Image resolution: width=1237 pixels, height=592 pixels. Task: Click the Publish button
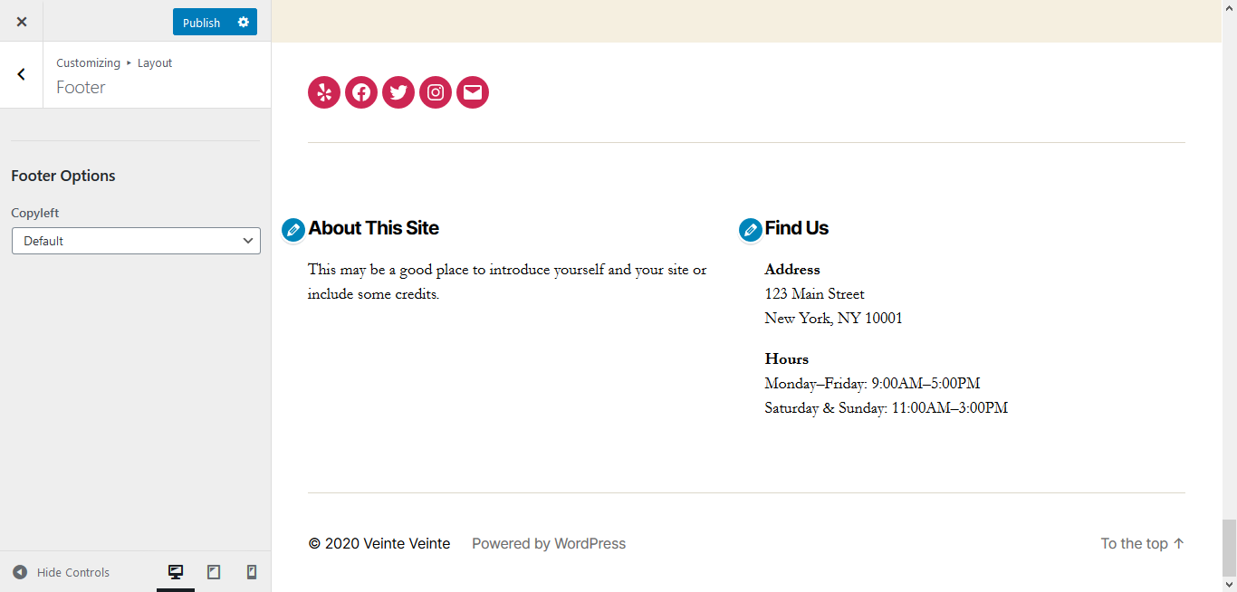coord(201,22)
